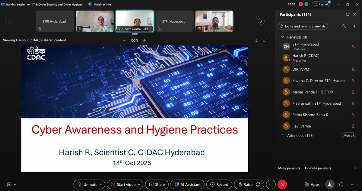Open more panel options ellipsis near Unmute panelists
The height and width of the screenshot is (191, 362).
(x=355, y=168)
